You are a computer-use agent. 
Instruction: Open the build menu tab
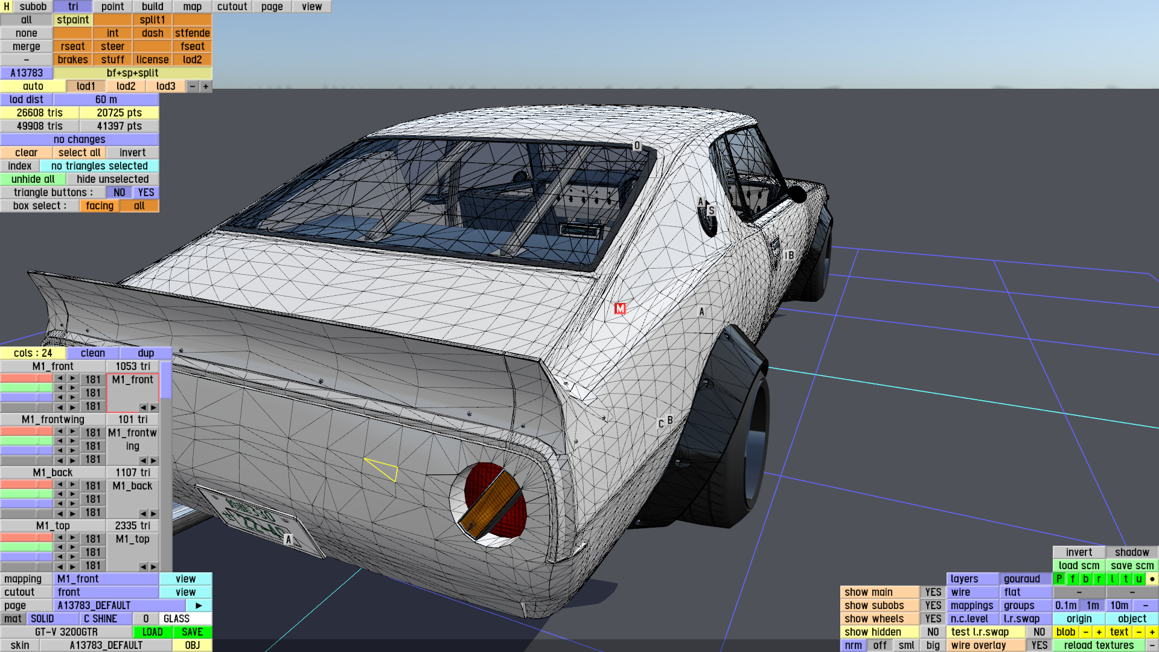tap(152, 6)
